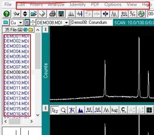The width and height of the screenshot is (154, 135).
Task: Click the profile fitting peaks icon in the top toolbar
Action: [114, 14]
